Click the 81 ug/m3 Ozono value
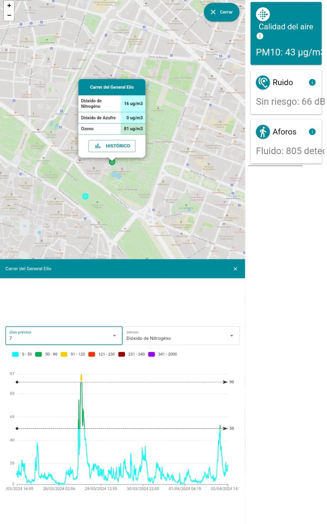Screen dimensions: 327x524 [133, 129]
